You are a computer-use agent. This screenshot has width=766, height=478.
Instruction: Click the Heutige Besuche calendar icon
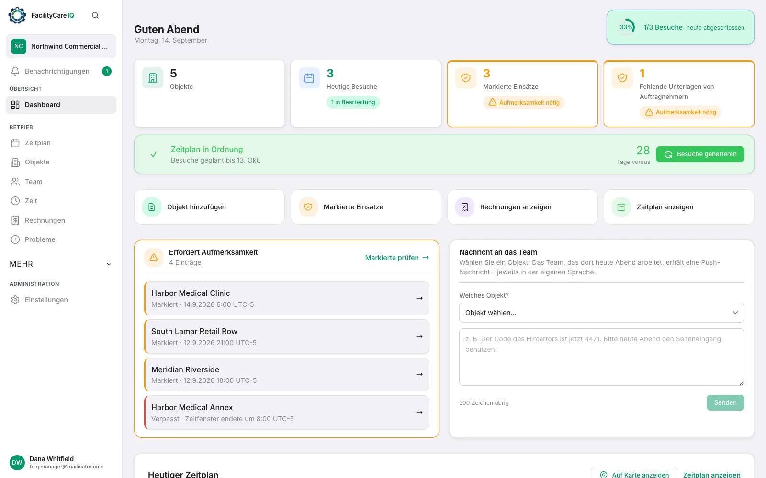point(309,78)
